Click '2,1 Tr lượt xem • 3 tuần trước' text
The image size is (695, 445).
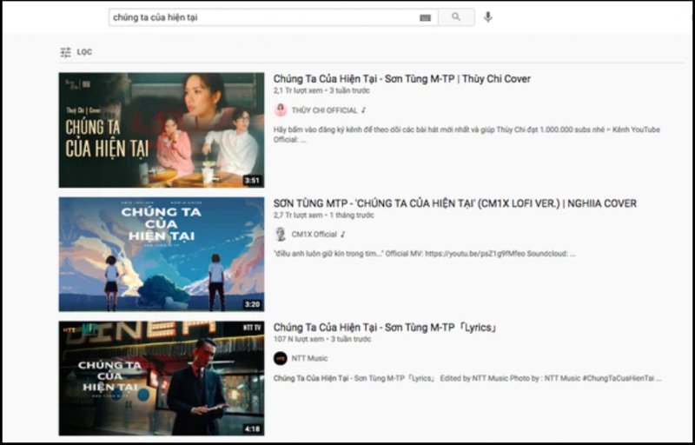coord(321,90)
